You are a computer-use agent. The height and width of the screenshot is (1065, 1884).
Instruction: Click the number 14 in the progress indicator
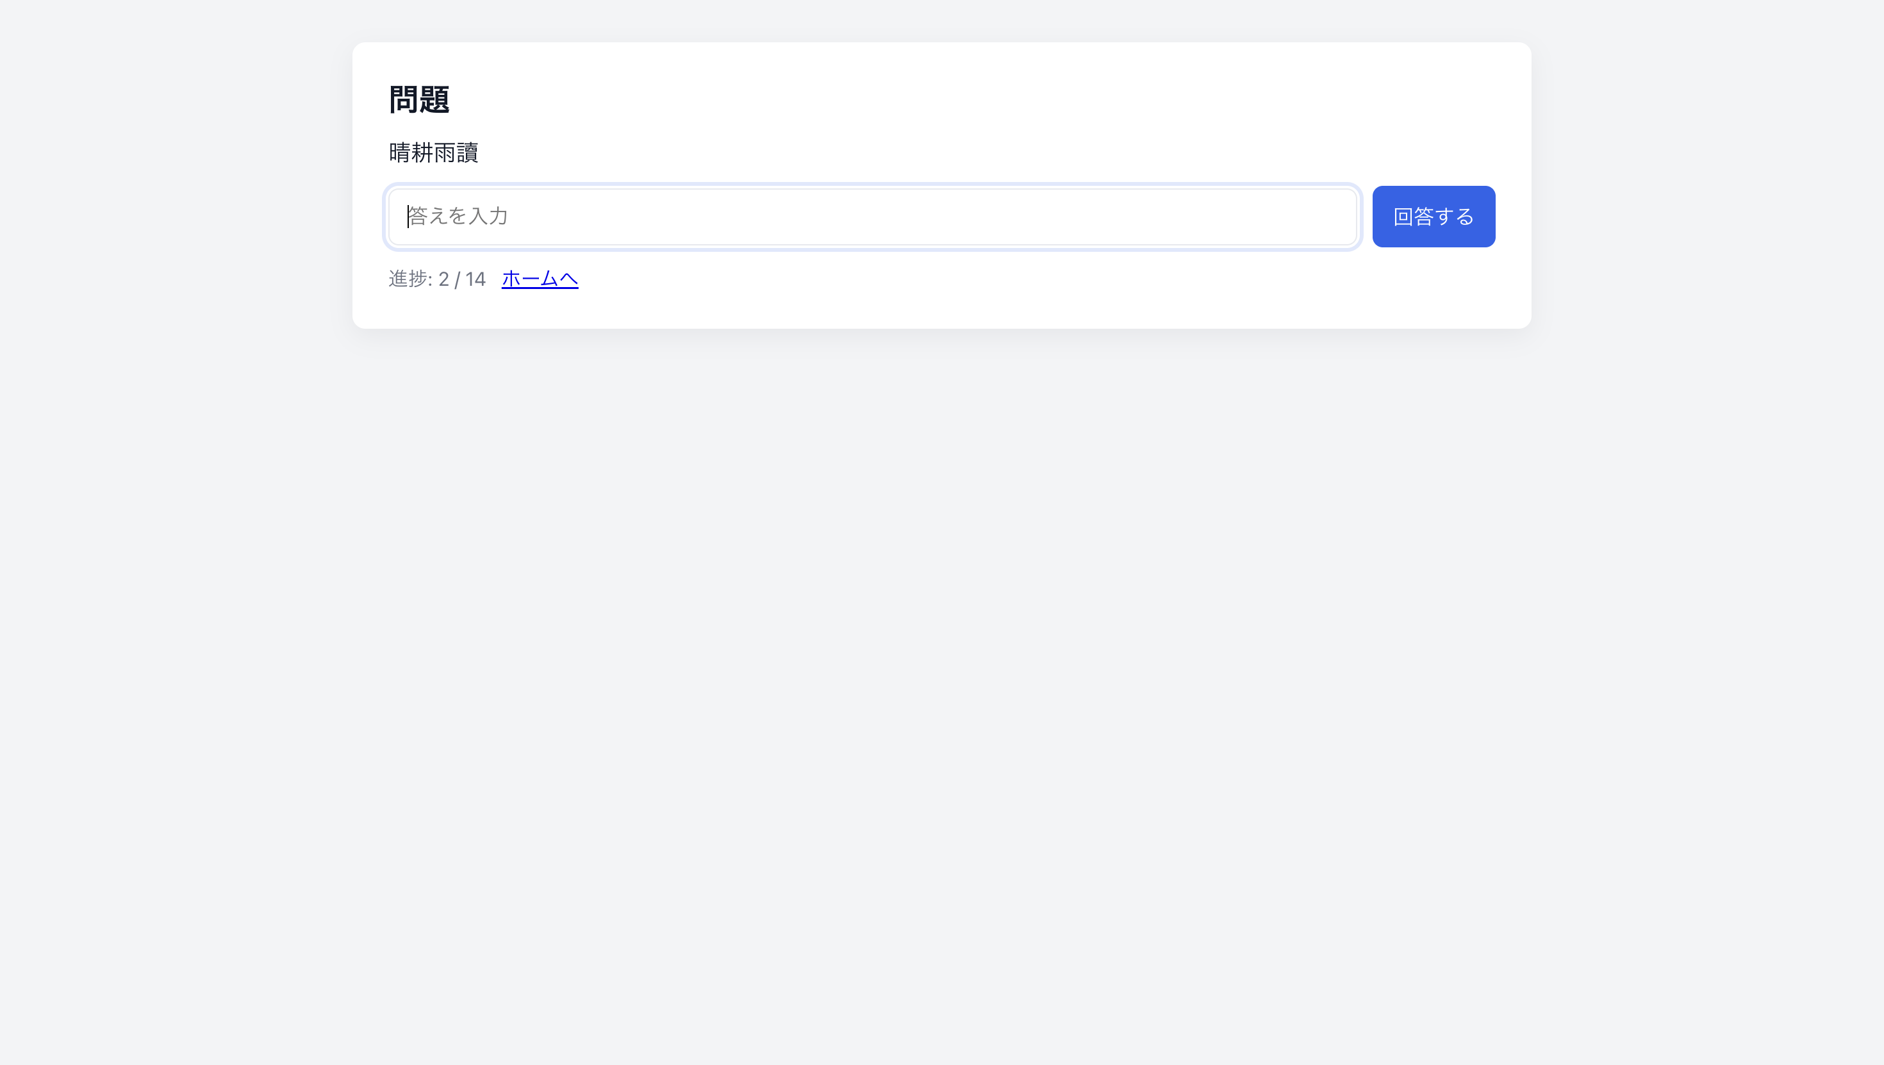click(x=475, y=279)
